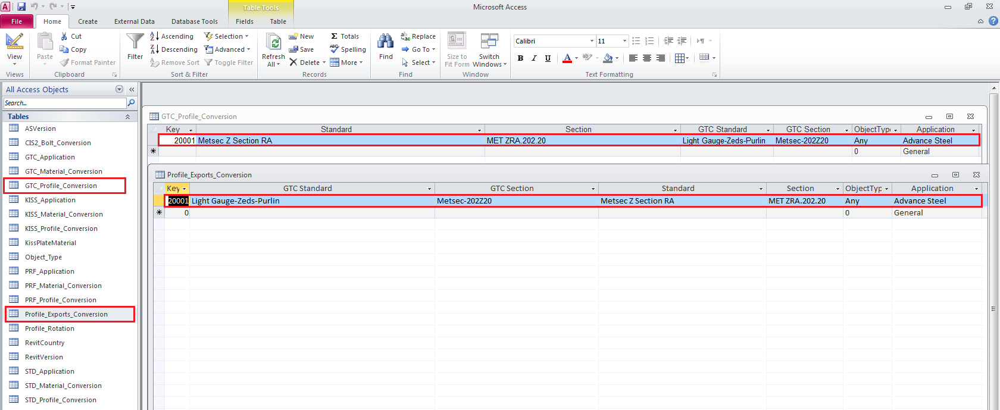This screenshot has height=410, width=1000.
Task: Open Replace dialog
Action: [x=418, y=36]
